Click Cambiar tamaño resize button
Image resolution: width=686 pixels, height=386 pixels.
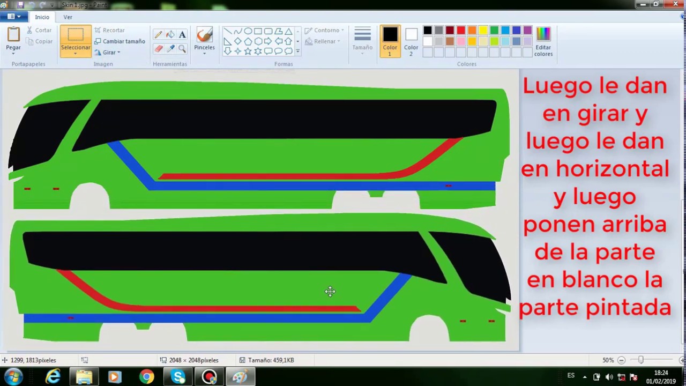(x=120, y=41)
